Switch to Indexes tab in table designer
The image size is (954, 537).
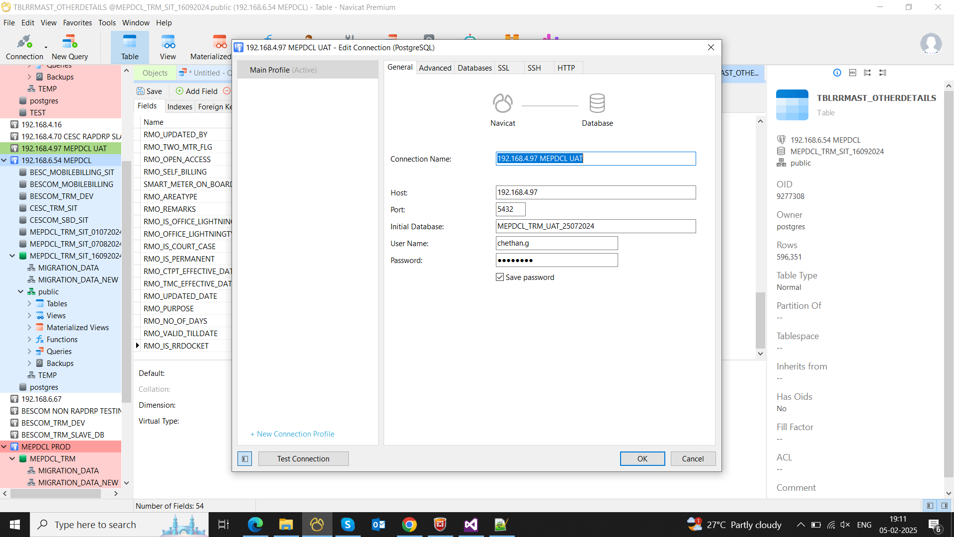tap(180, 106)
